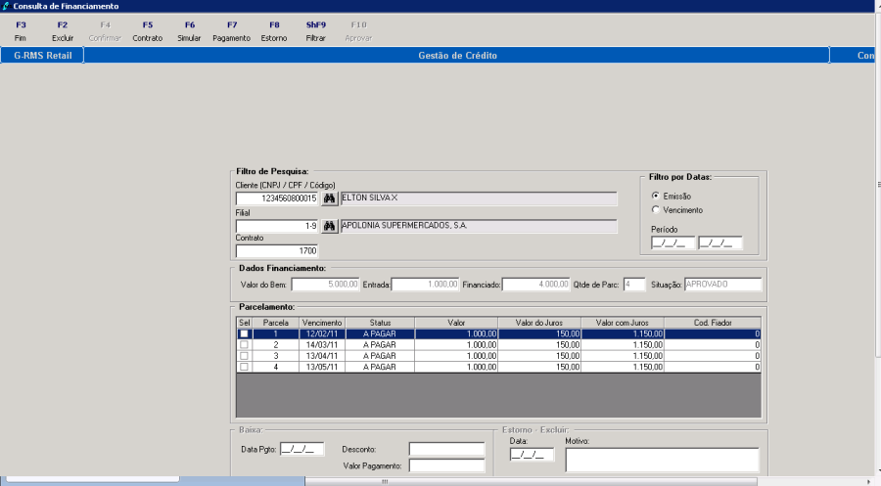Click the Valor com Juros column header
The height and width of the screenshot is (486, 881).
(623, 322)
